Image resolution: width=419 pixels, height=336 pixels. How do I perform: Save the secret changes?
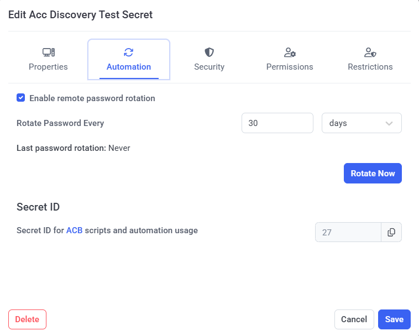(394, 319)
